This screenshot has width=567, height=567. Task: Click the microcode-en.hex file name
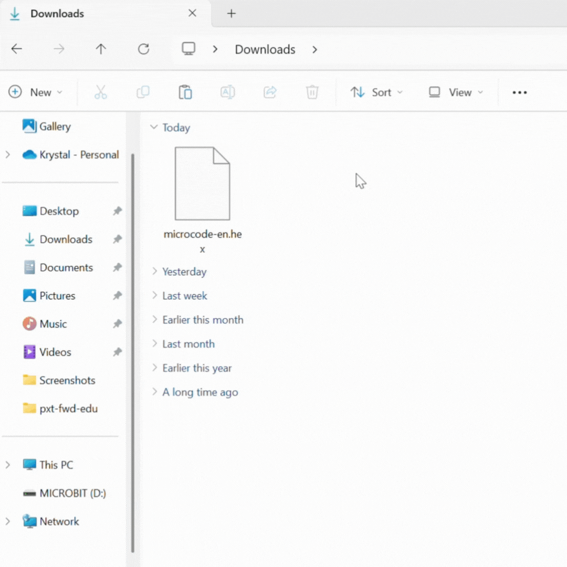tap(203, 241)
